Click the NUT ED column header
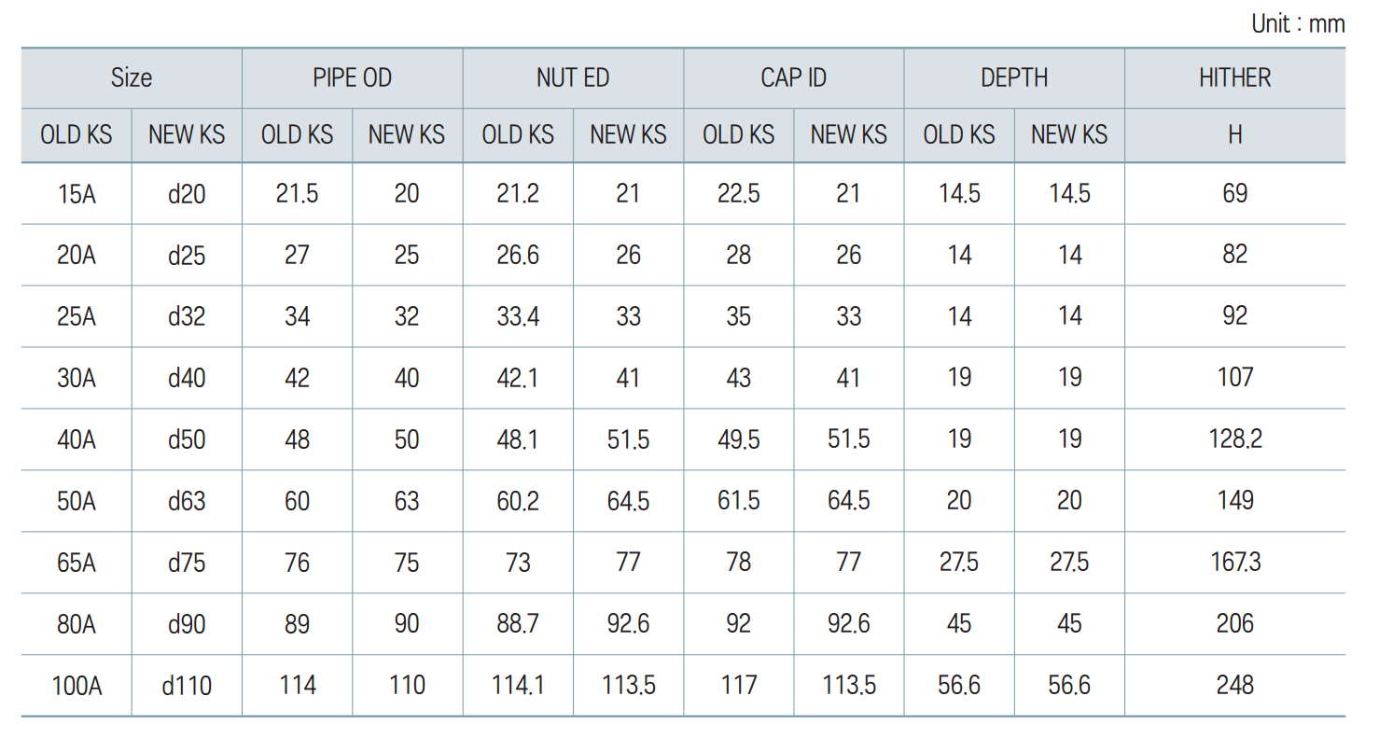1379x738 pixels. click(x=573, y=78)
